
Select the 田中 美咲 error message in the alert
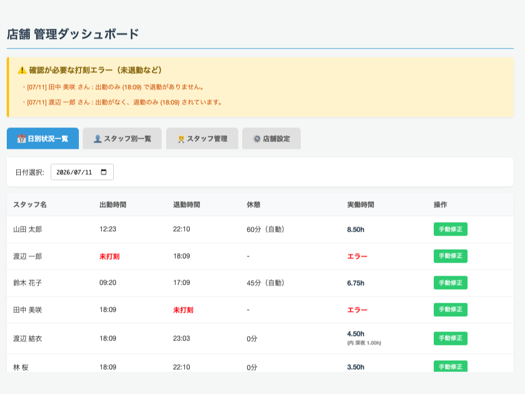pos(113,87)
